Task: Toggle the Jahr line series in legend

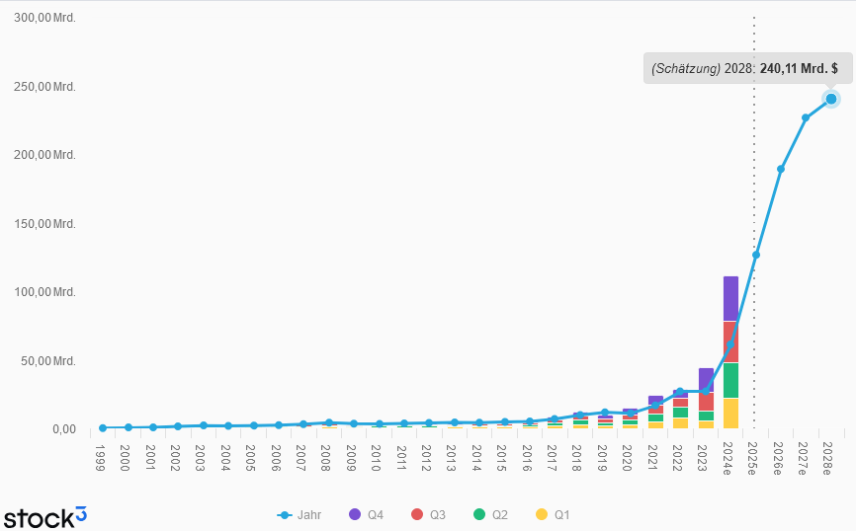Action: 299,514
